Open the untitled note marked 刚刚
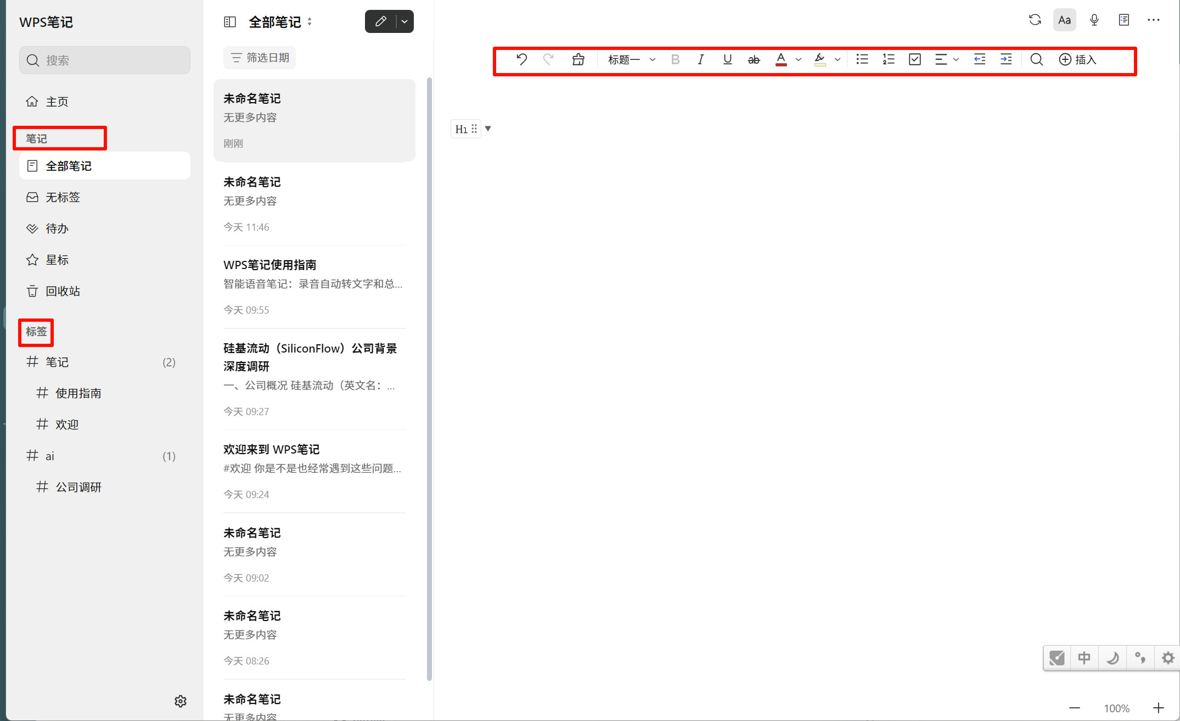 click(x=314, y=120)
